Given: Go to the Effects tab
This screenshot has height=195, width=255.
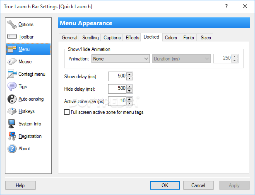Looking at the screenshot, I should 132,38.
